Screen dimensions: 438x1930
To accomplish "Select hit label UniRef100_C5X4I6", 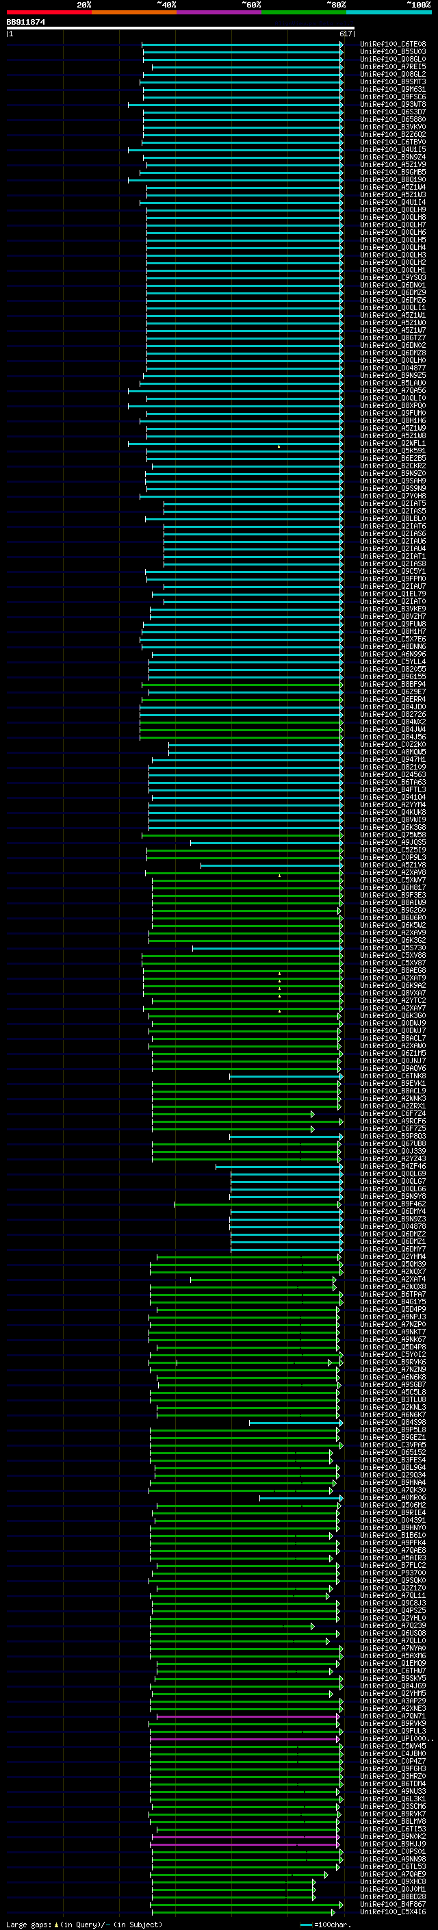I will pyautogui.click(x=393, y=1912).
